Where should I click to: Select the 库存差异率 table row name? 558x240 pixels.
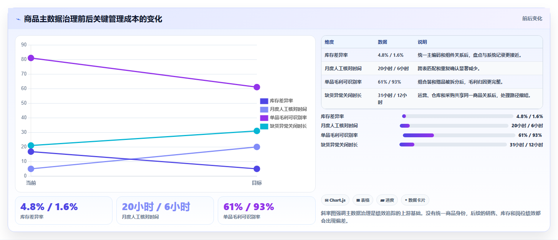tap(336, 55)
